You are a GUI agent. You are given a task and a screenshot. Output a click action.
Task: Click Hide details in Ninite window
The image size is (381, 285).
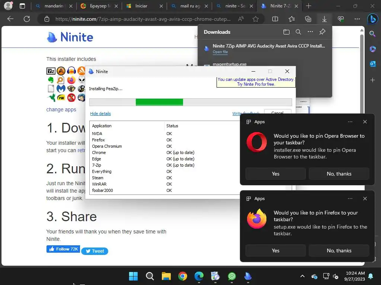pos(100,114)
